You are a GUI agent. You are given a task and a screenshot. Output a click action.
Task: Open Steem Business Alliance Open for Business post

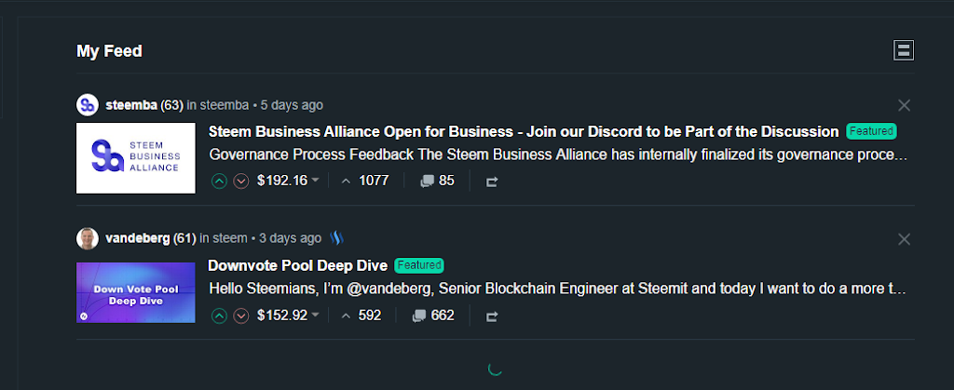[x=524, y=131]
